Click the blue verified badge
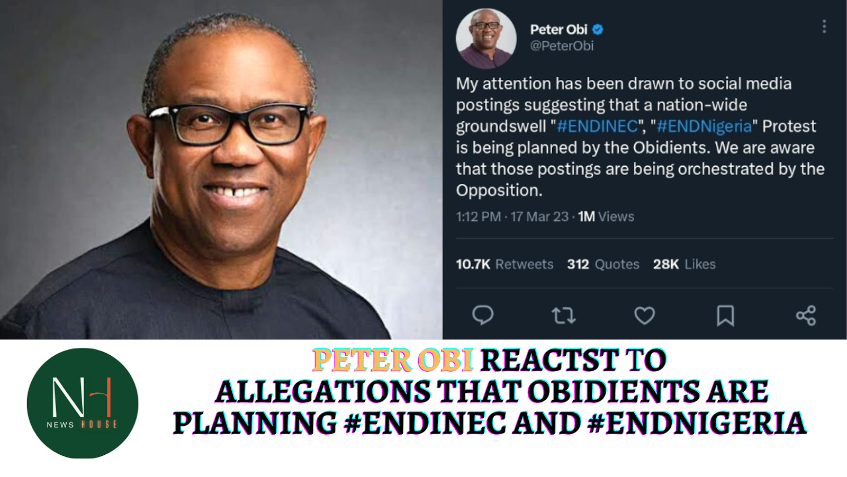The height and width of the screenshot is (477, 847). coord(598,30)
